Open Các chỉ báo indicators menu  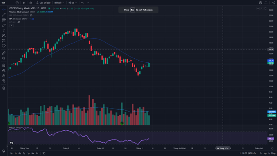[43, 3]
